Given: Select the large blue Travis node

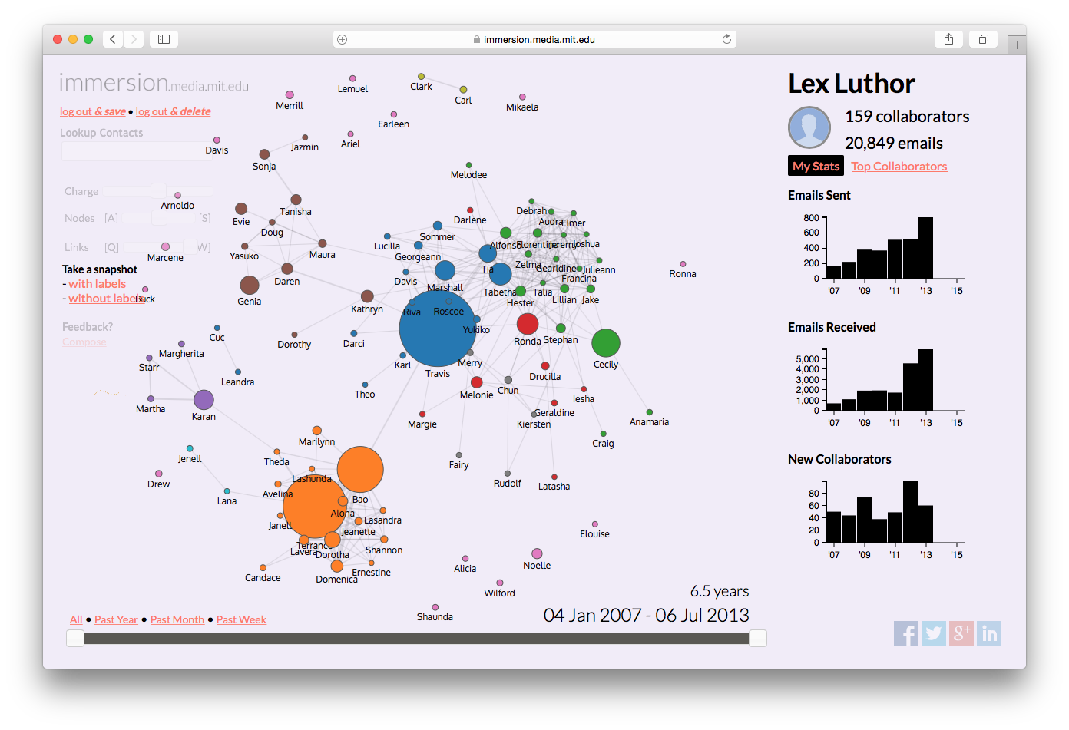Looking at the screenshot, I should point(437,329).
